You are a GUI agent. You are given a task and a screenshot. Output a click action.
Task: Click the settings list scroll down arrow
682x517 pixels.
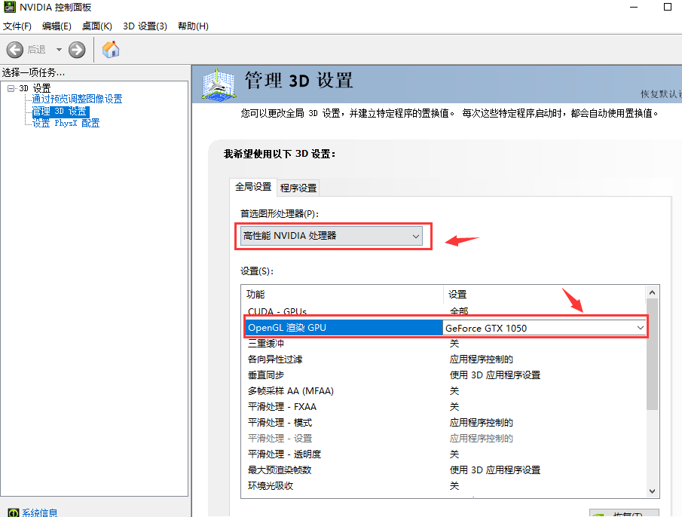pos(652,491)
